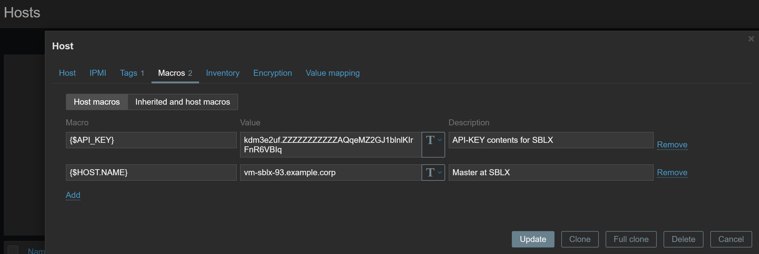Click the Full clone button
This screenshot has width=759, height=254.
click(x=630, y=239)
